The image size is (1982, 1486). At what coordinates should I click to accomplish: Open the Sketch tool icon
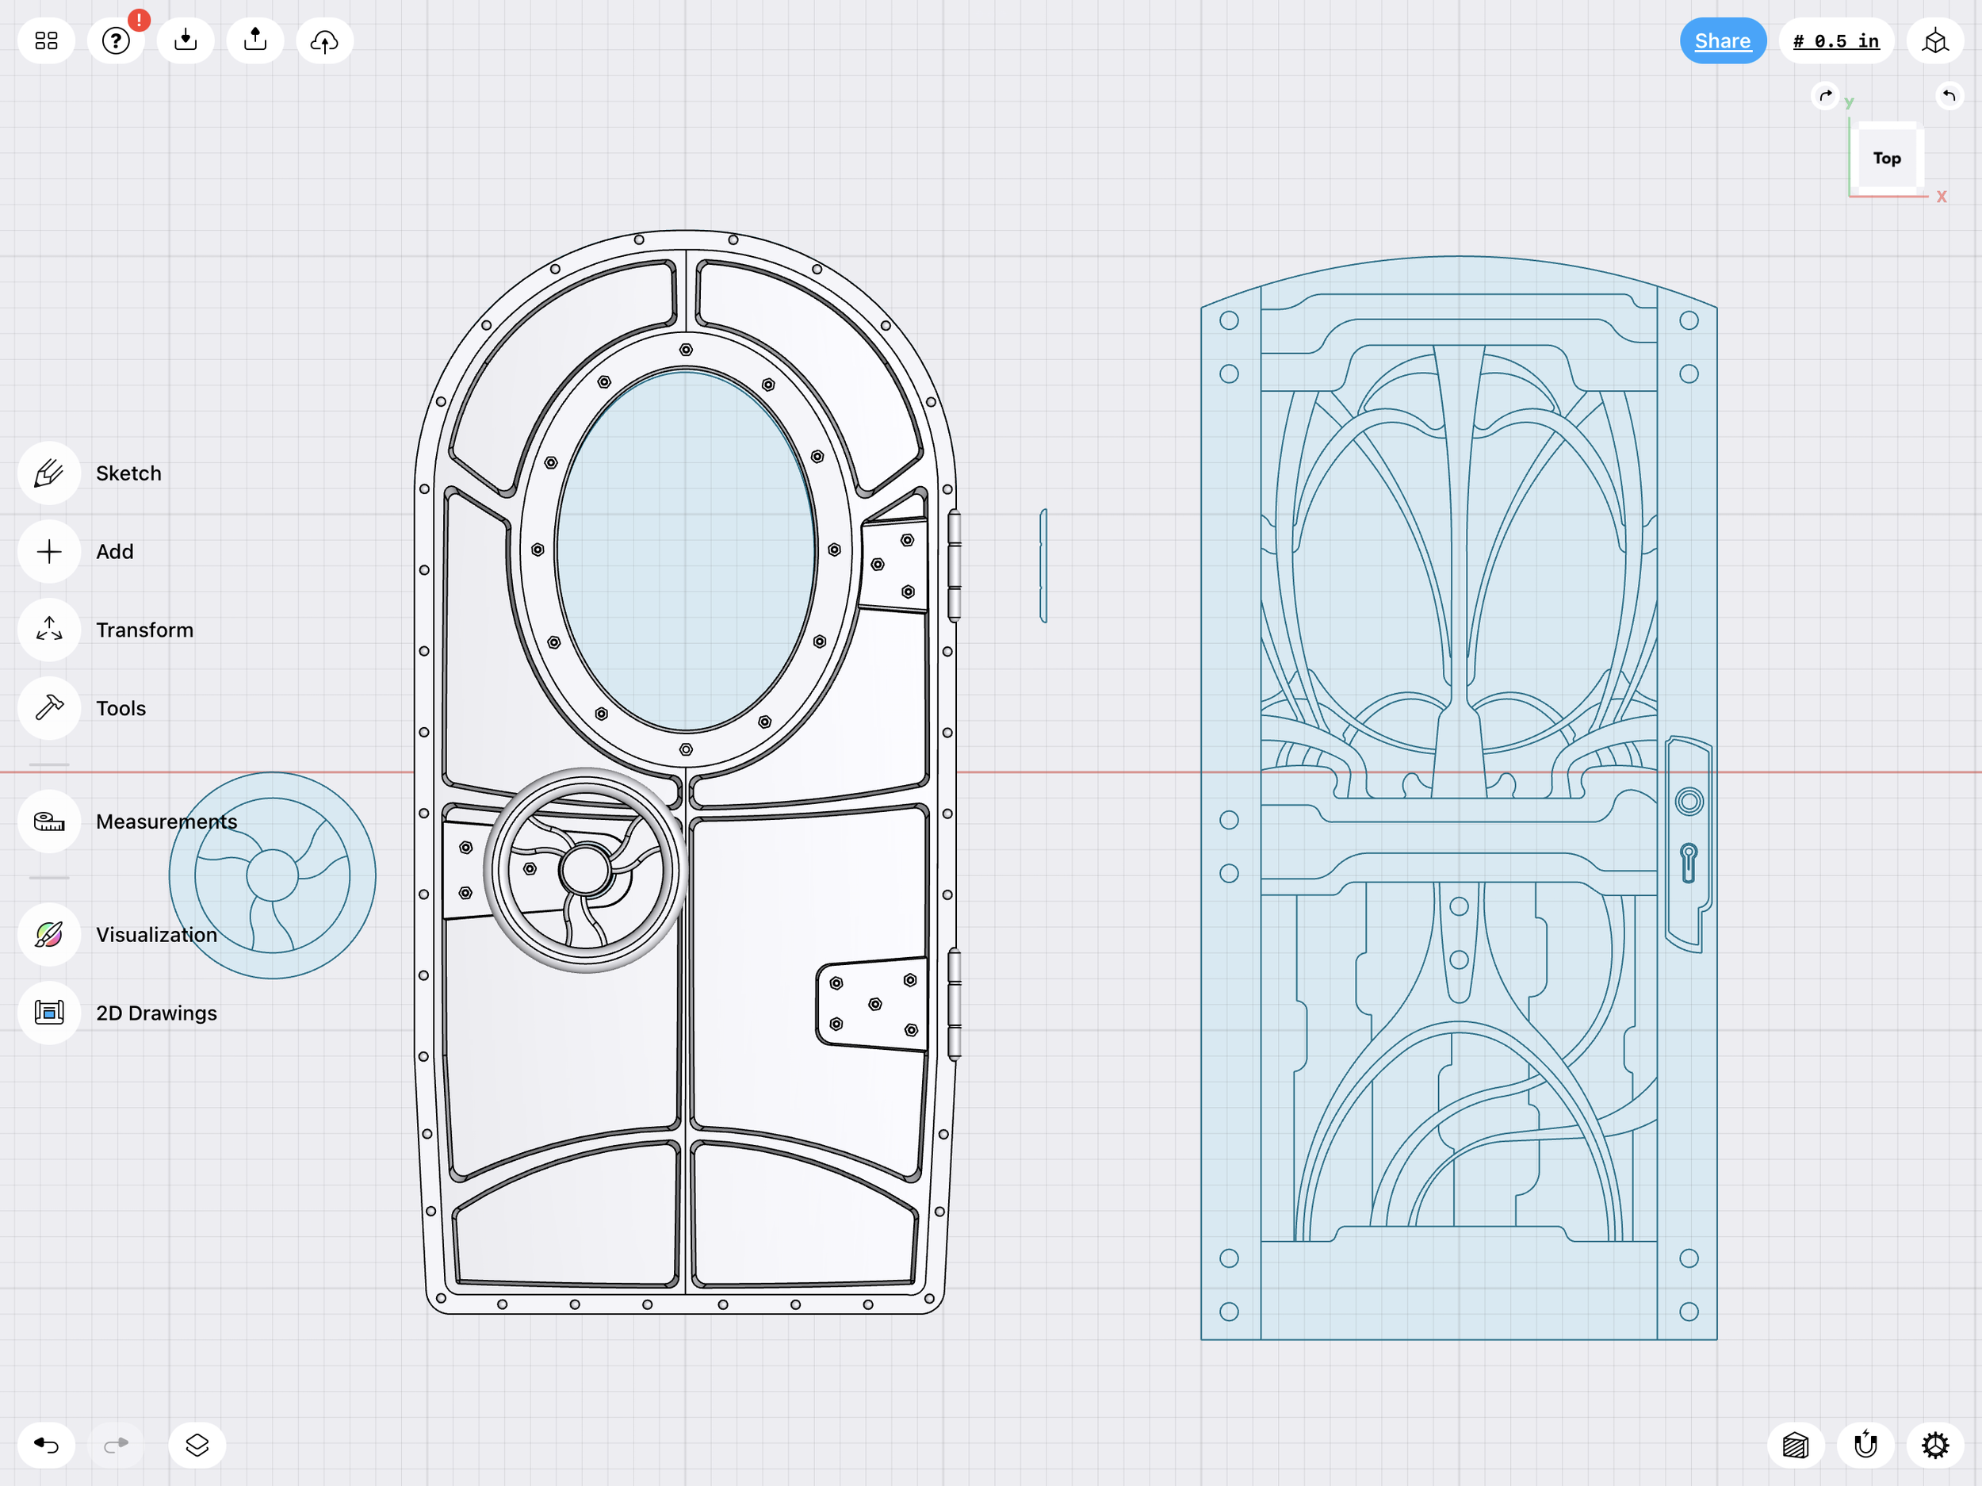(x=49, y=473)
